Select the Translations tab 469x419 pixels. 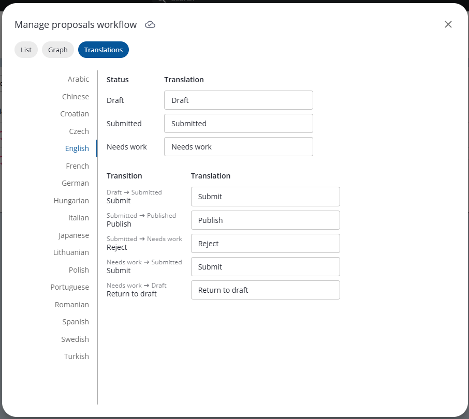(x=104, y=50)
